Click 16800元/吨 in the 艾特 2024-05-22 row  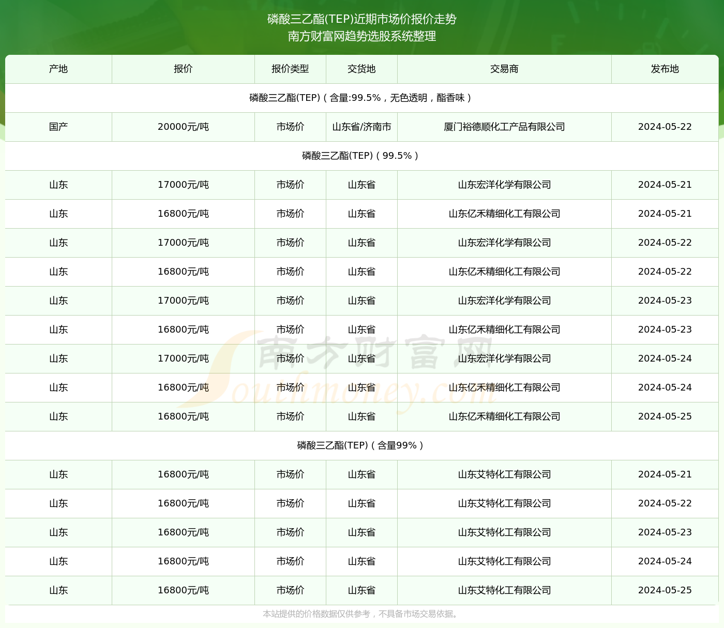click(x=183, y=503)
